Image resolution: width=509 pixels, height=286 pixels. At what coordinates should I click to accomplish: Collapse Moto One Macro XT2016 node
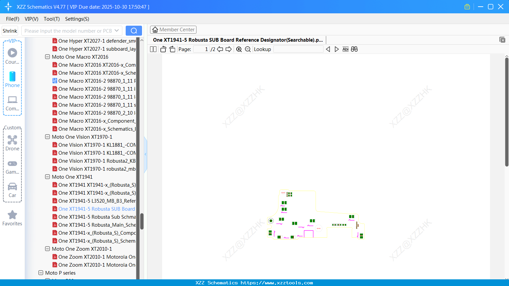[47, 57]
